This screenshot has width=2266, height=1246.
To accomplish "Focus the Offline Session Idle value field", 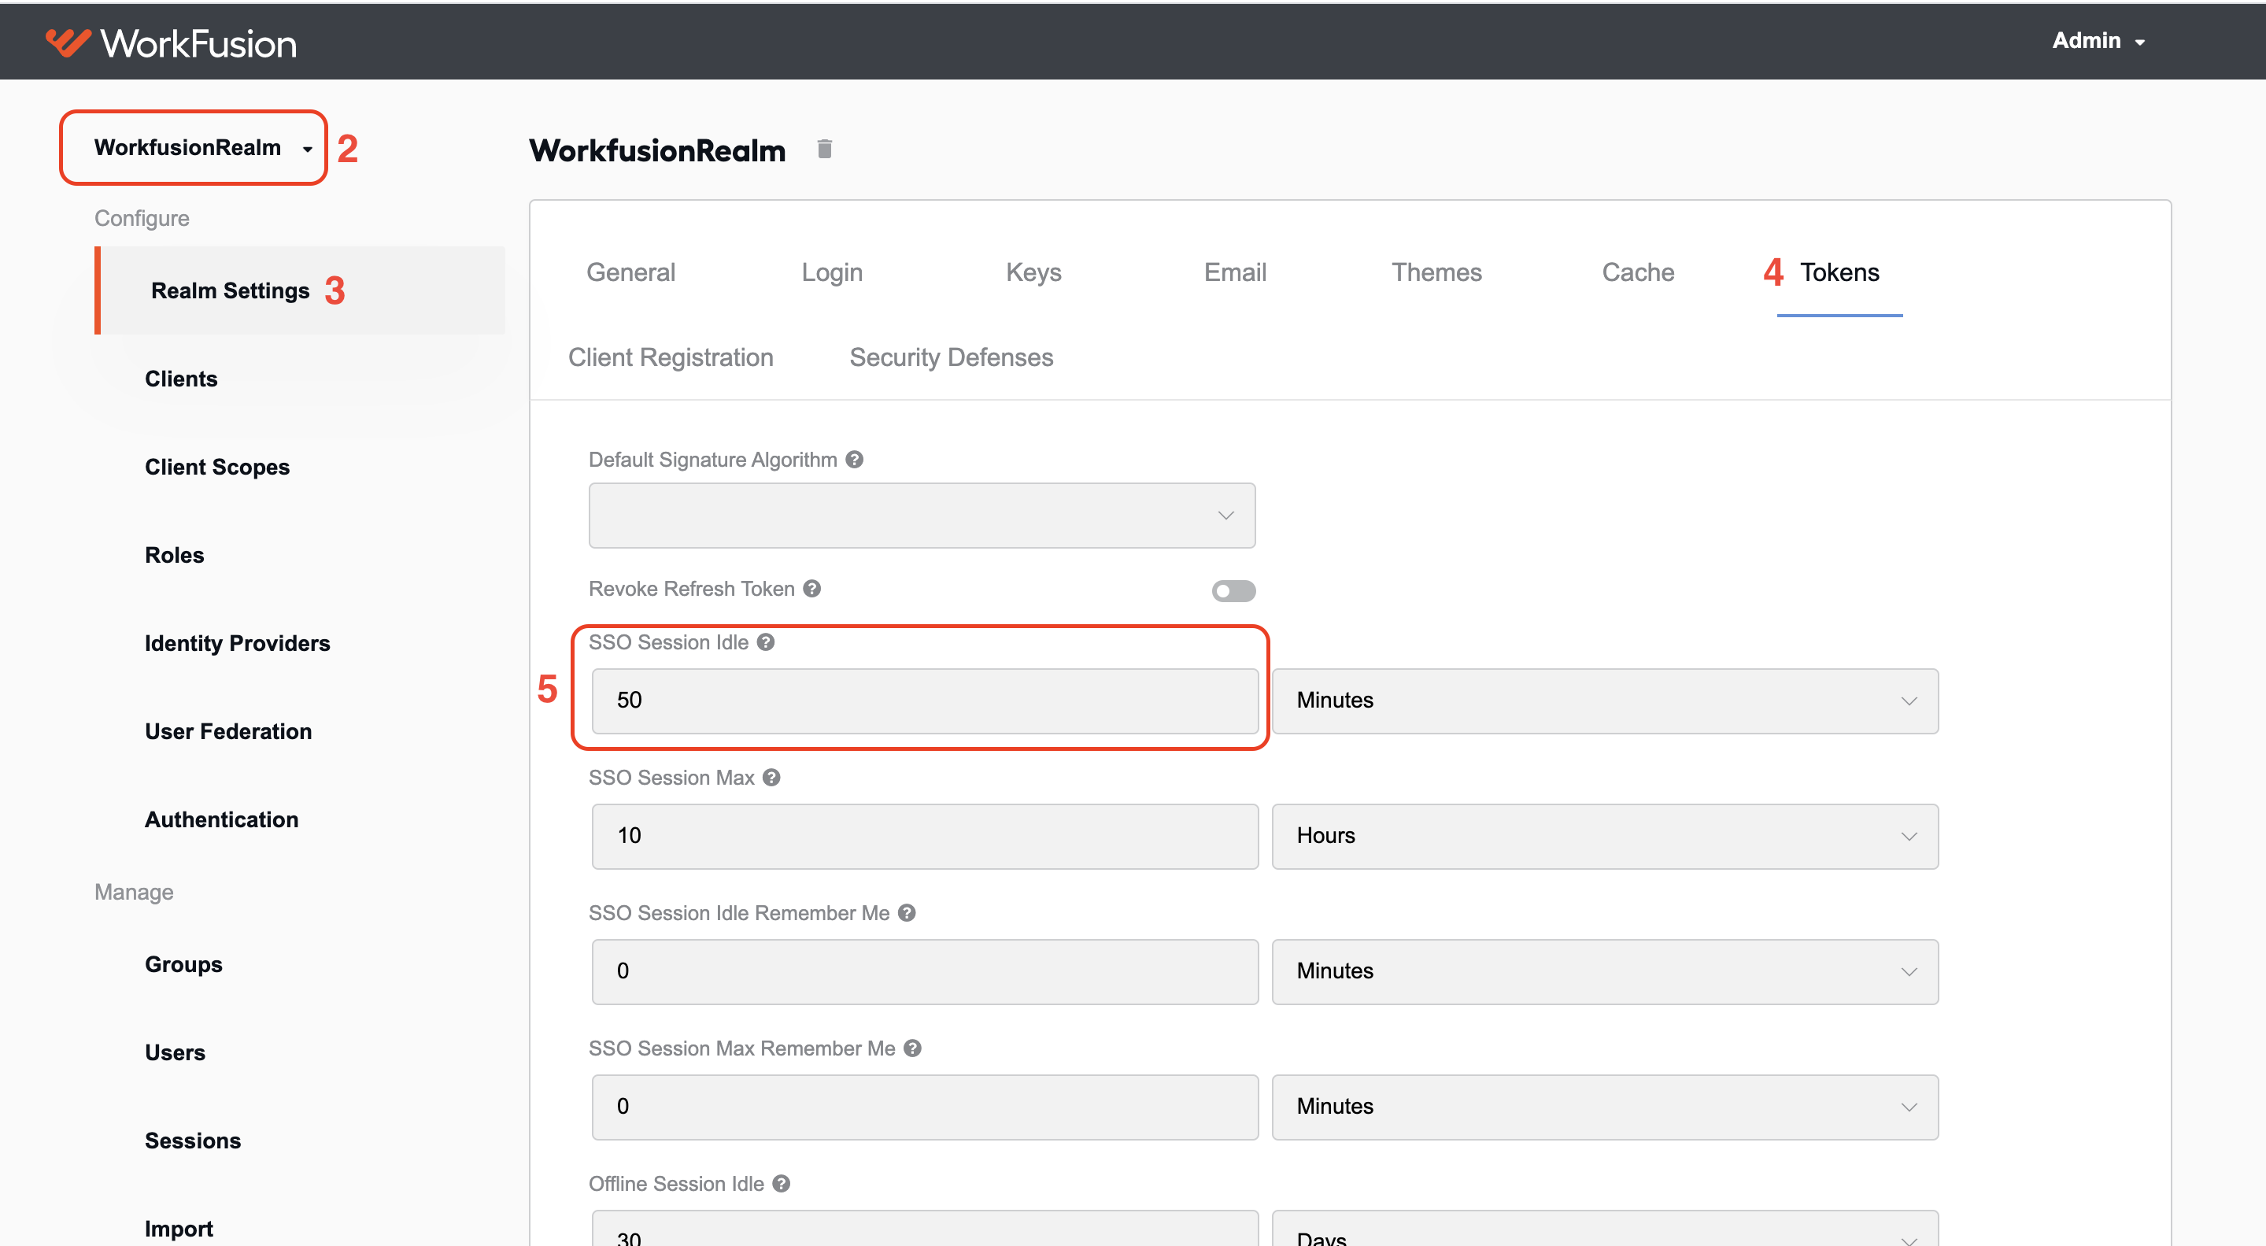I will [925, 1229].
